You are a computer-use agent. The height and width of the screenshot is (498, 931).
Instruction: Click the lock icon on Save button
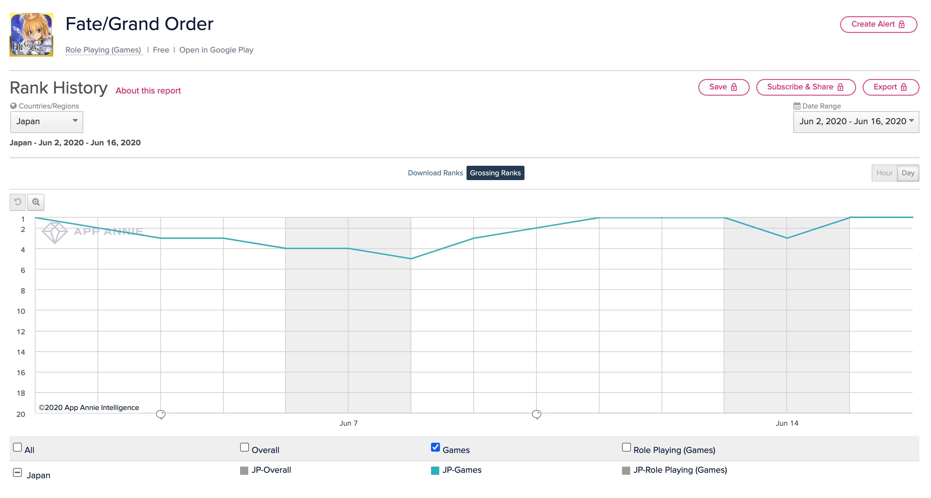coord(734,87)
